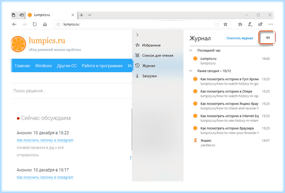Add page to favorites star

coord(225,24)
